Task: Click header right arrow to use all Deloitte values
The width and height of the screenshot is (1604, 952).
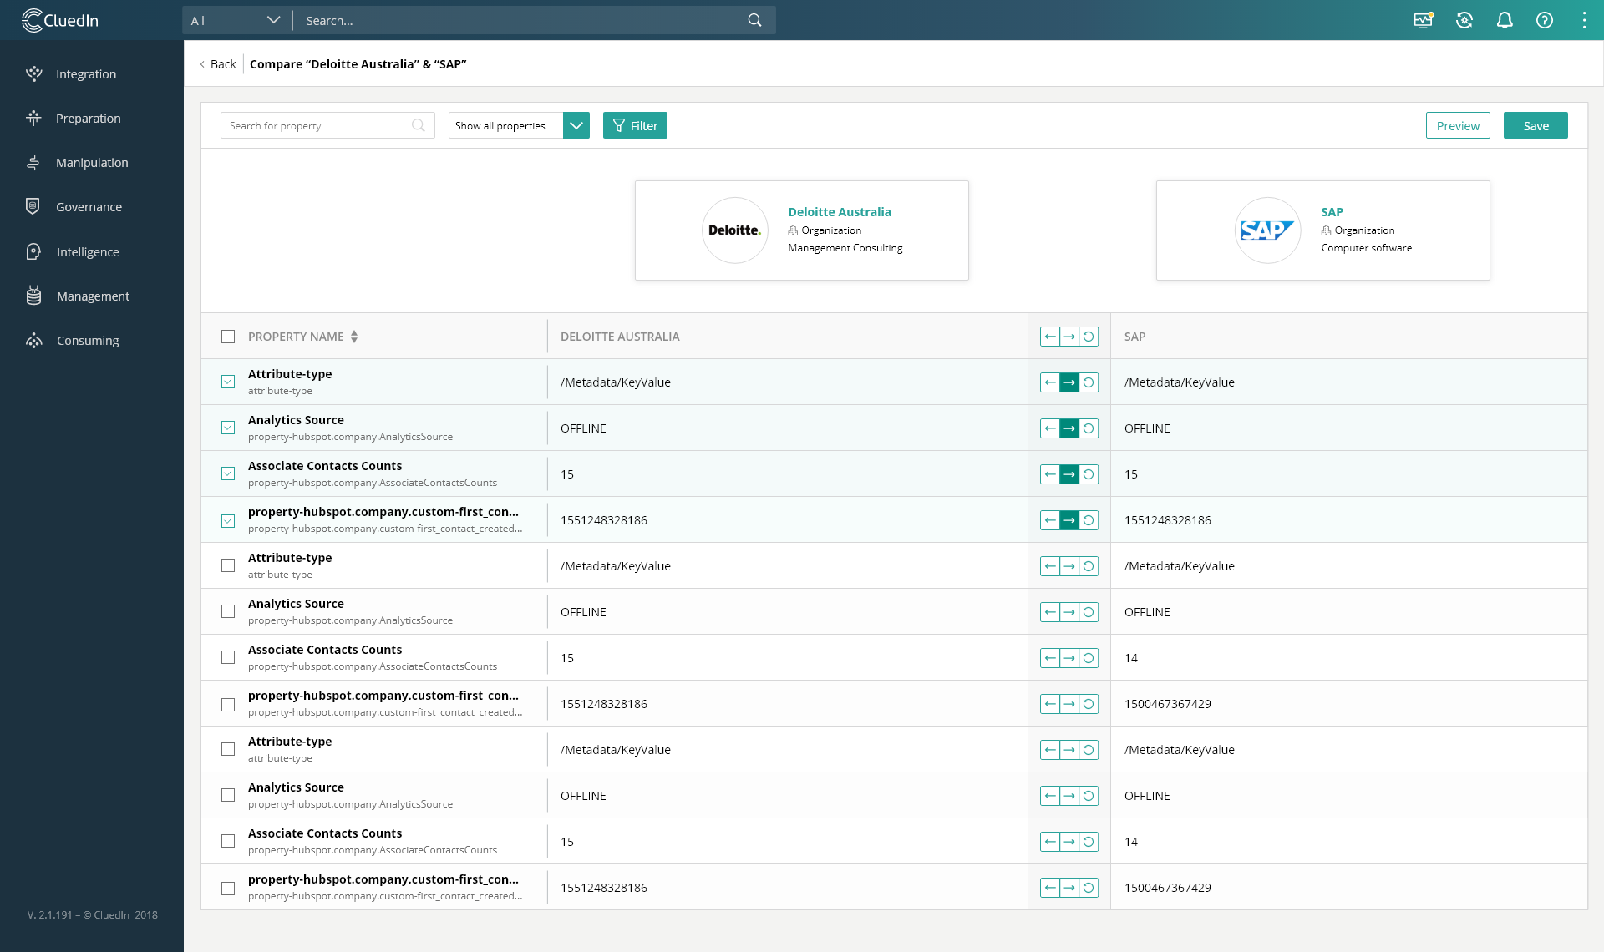Action: pyautogui.click(x=1069, y=337)
